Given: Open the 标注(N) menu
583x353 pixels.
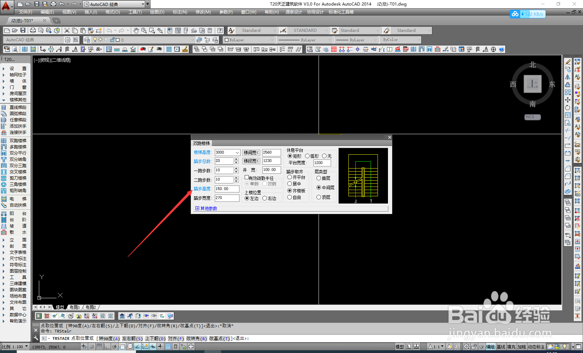Looking at the screenshot, I should (180, 12).
